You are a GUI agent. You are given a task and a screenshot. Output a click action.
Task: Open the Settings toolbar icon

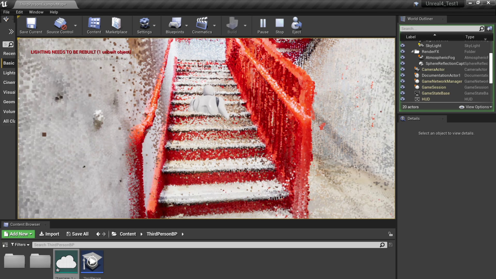point(144,26)
